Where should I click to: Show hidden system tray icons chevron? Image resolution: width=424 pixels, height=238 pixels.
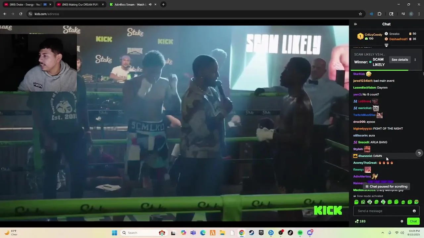click(383, 233)
